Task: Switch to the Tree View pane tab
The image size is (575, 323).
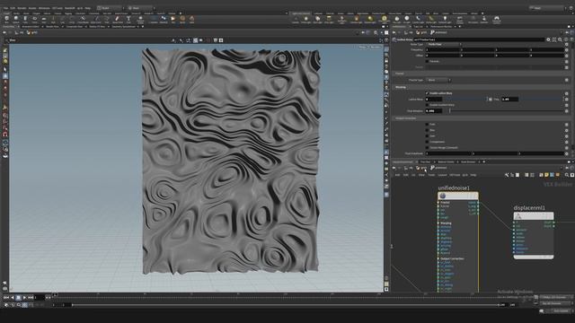Action: [x=425, y=161]
